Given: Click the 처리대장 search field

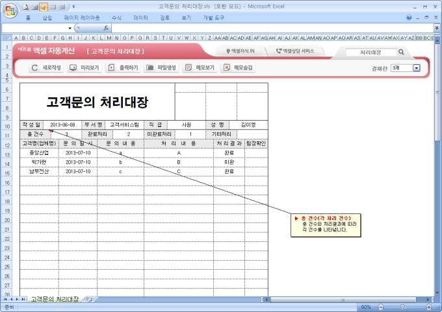Looking at the screenshot, I should coord(370,53).
